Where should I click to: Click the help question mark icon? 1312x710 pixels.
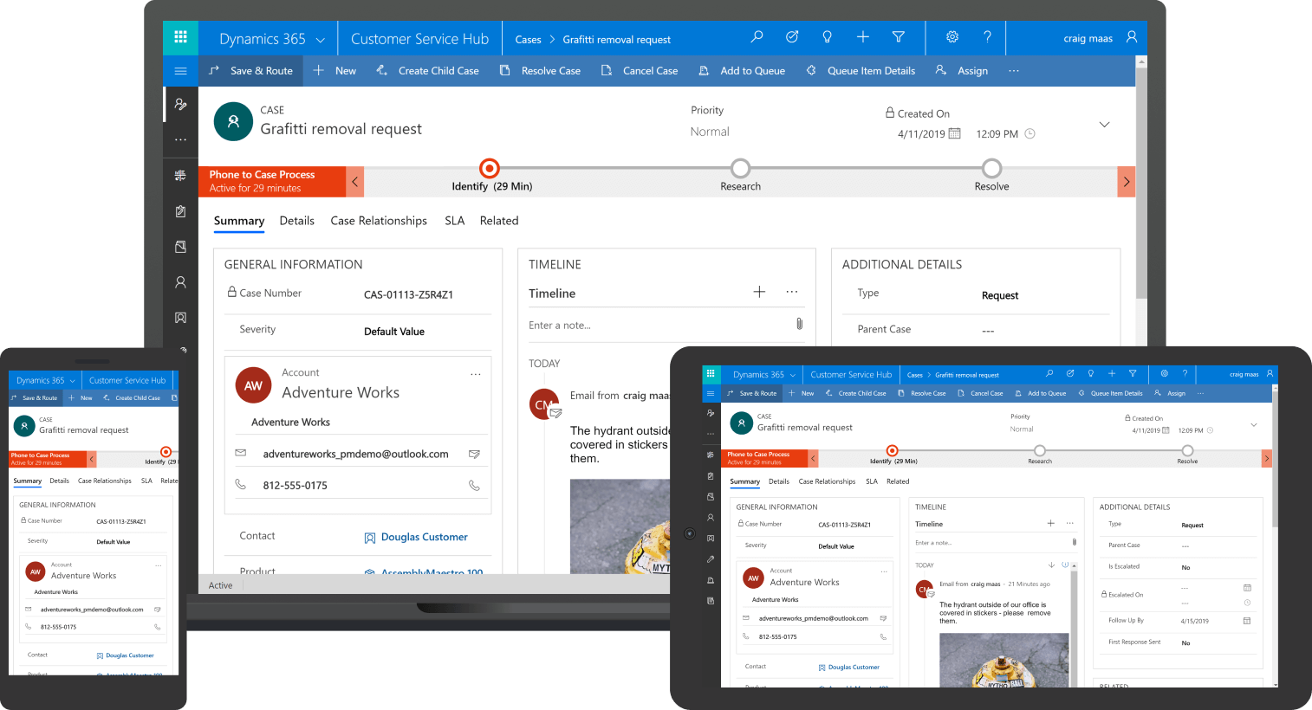(x=987, y=37)
